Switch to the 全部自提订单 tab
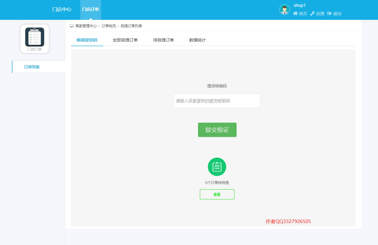 point(125,40)
